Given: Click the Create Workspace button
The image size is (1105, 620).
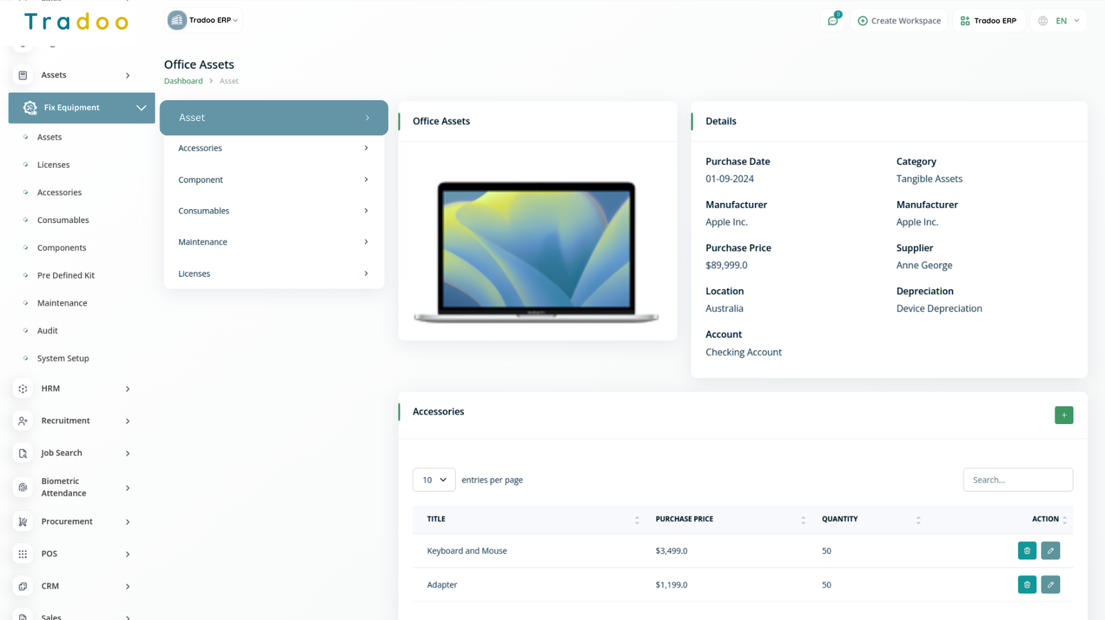Looking at the screenshot, I should pos(899,21).
